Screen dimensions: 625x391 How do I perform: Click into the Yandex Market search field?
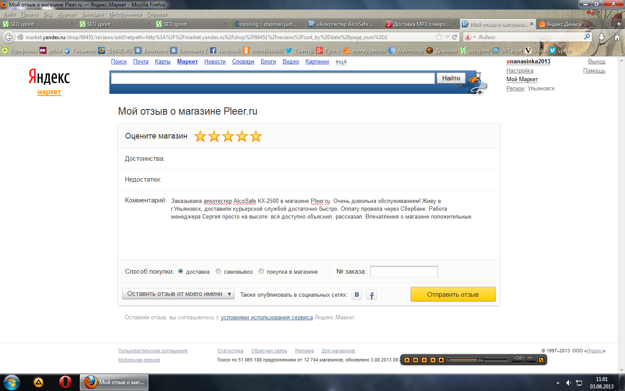pos(273,78)
